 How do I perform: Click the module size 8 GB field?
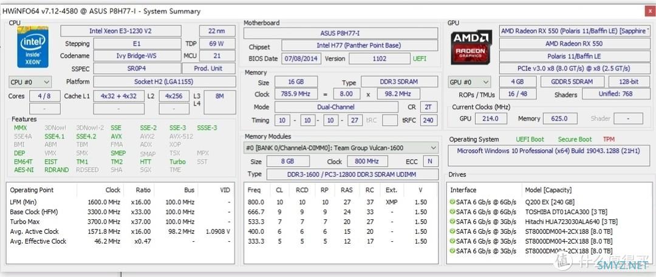tap(288, 162)
